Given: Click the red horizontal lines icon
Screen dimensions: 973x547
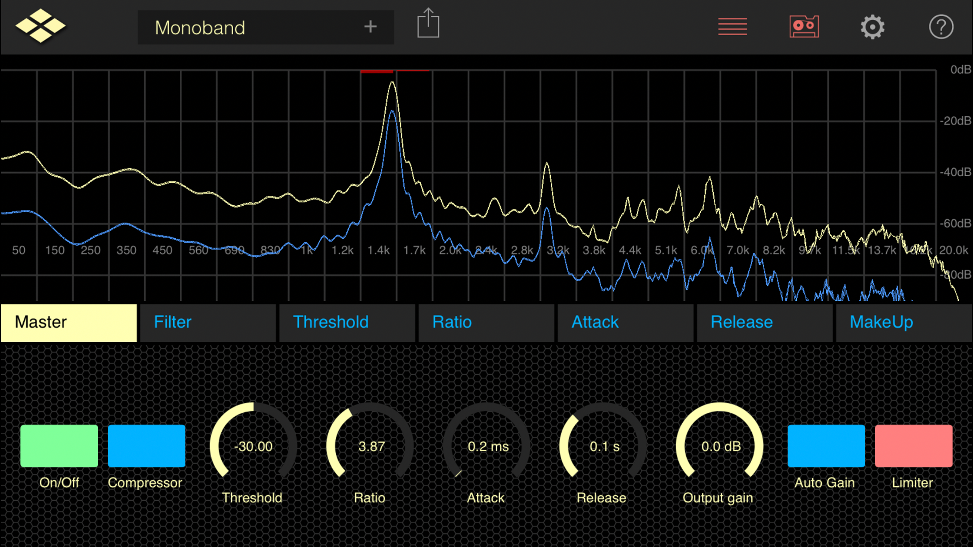Looking at the screenshot, I should click(x=732, y=26).
